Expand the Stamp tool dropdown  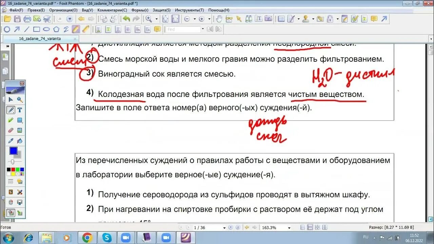pos(313,19)
